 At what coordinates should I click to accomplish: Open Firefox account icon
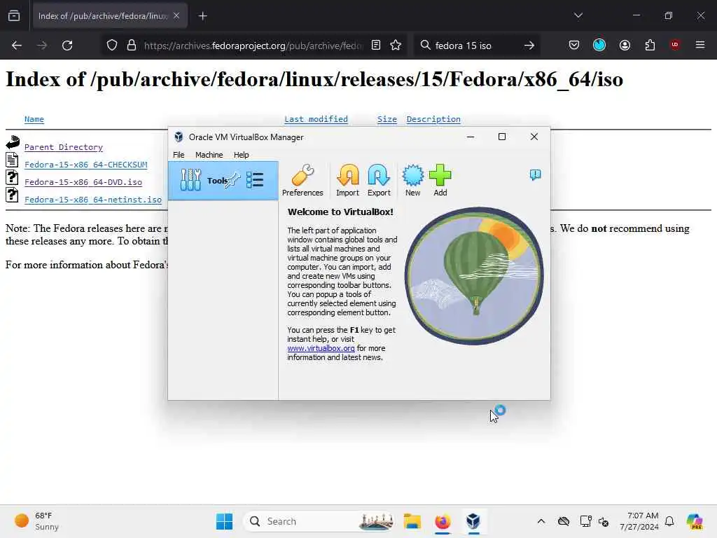pyautogui.click(x=625, y=46)
